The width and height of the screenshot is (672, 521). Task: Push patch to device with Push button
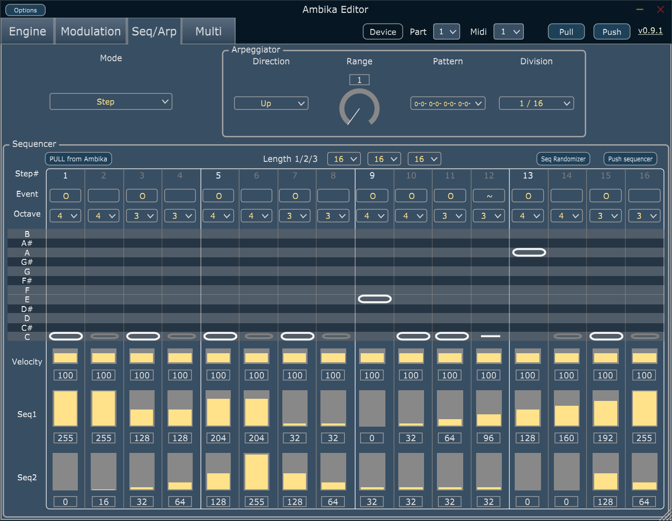(612, 32)
